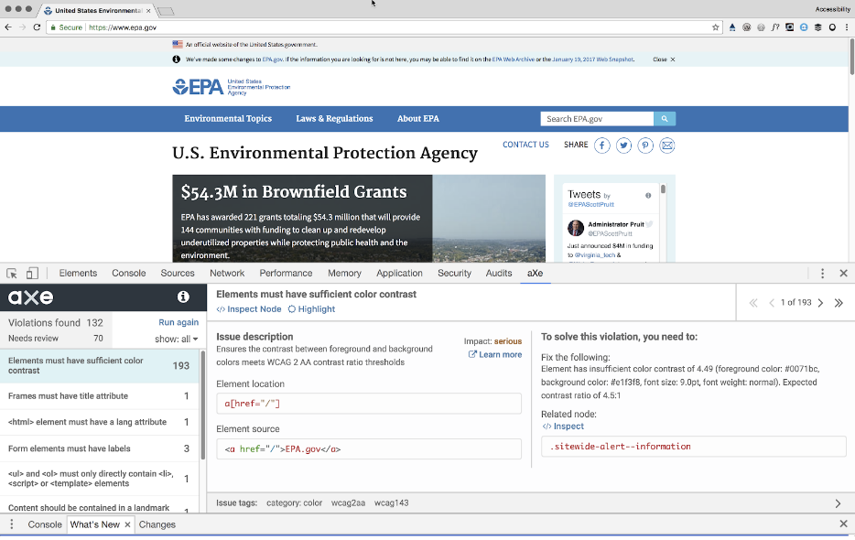Click the blue search magnifier button
855x540 pixels.
click(665, 118)
